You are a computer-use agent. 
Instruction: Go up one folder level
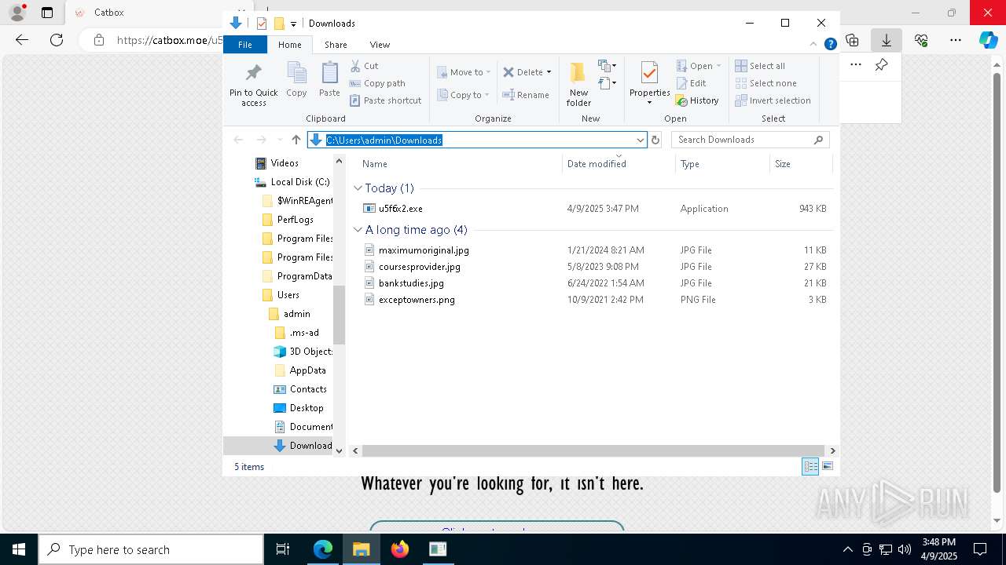coord(296,140)
